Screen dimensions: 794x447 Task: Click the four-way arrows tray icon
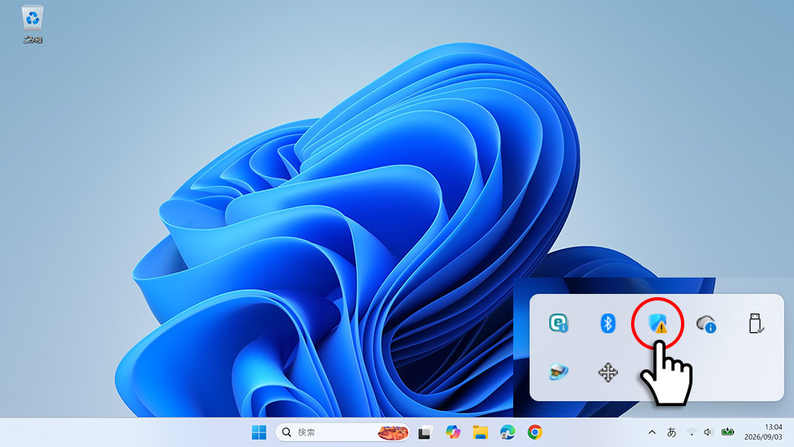pos(607,372)
